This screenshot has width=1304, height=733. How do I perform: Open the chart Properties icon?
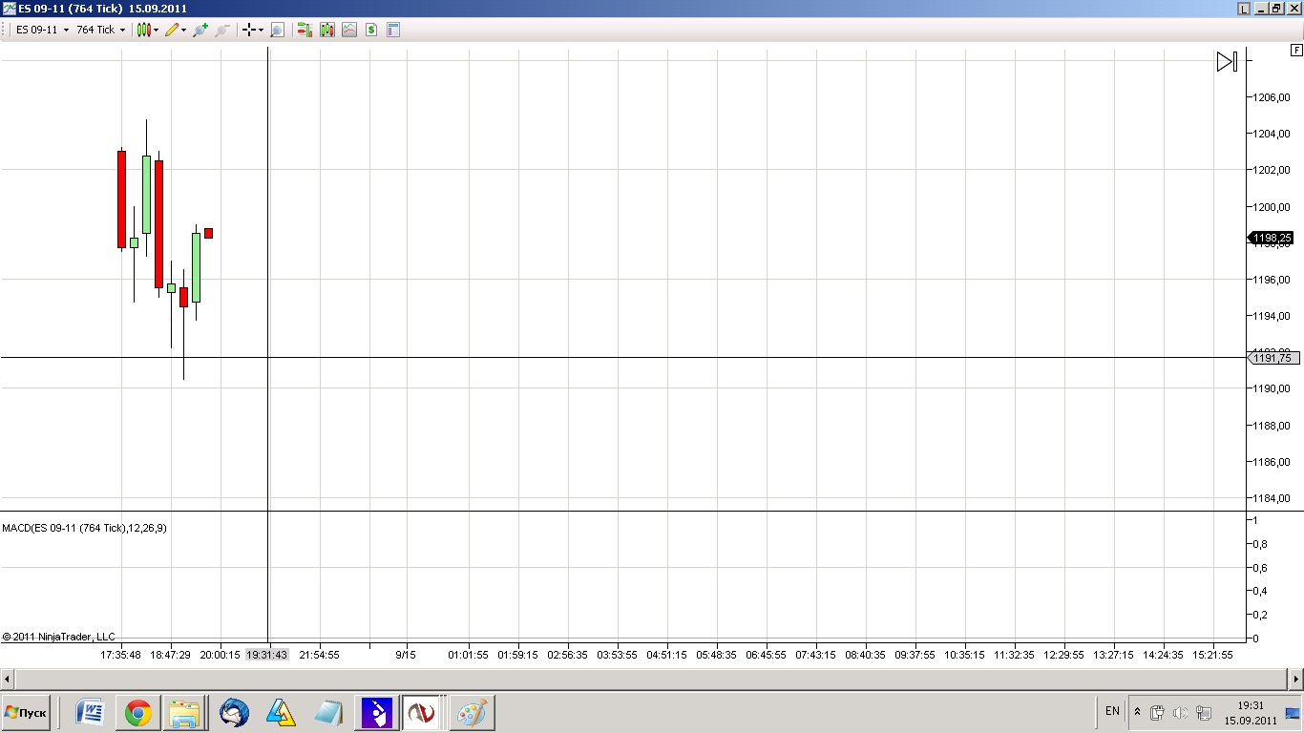392,30
